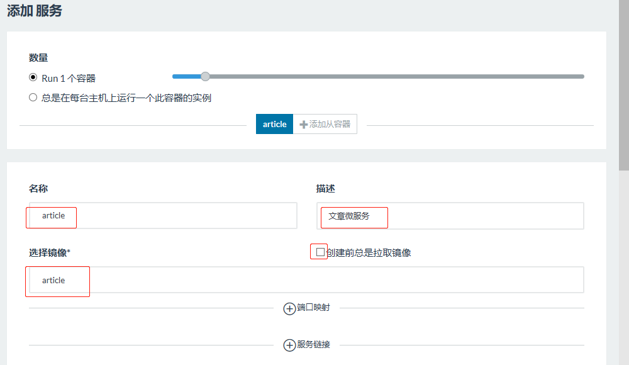Screen dimensions: 629x365
Task: Select the run-on-every-host radio option
Action: (x=32, y=97)
